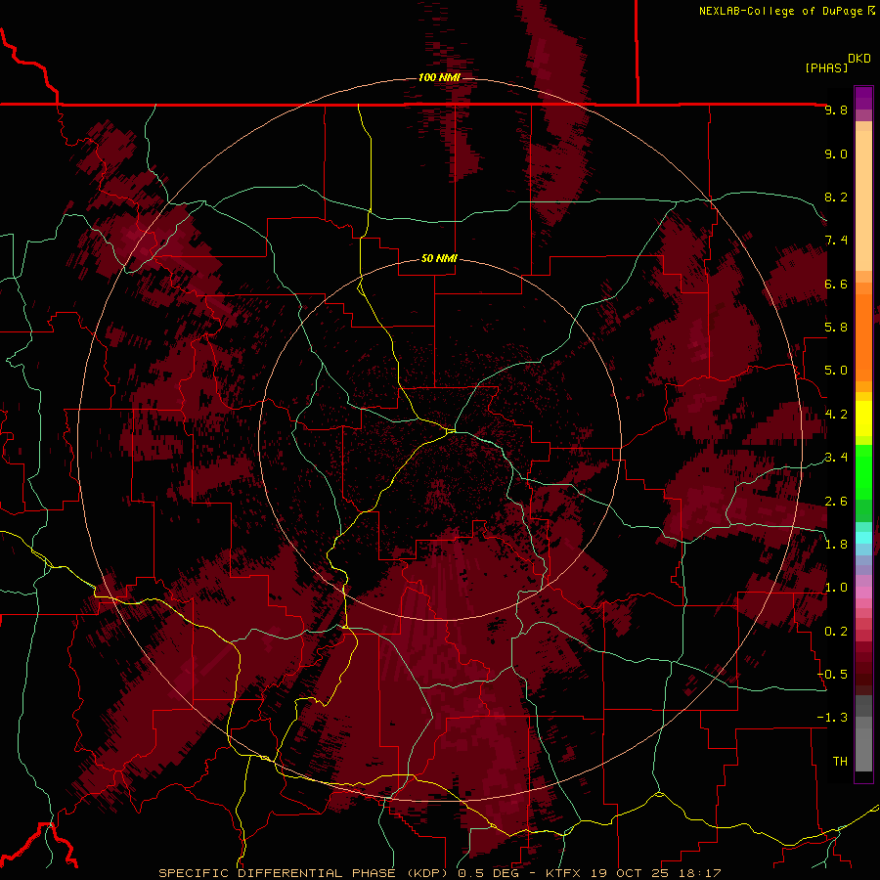Click the 5.0 value on the color scale

[836, 371]
